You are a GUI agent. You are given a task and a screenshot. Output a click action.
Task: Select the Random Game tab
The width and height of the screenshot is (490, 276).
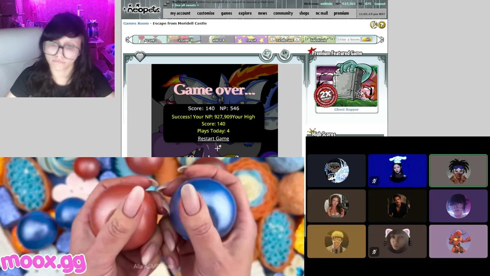(318, 39)
